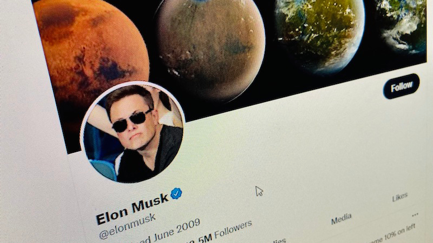Switch to the Media tab
The image size is (433, 243).
[x=342, y=219]
